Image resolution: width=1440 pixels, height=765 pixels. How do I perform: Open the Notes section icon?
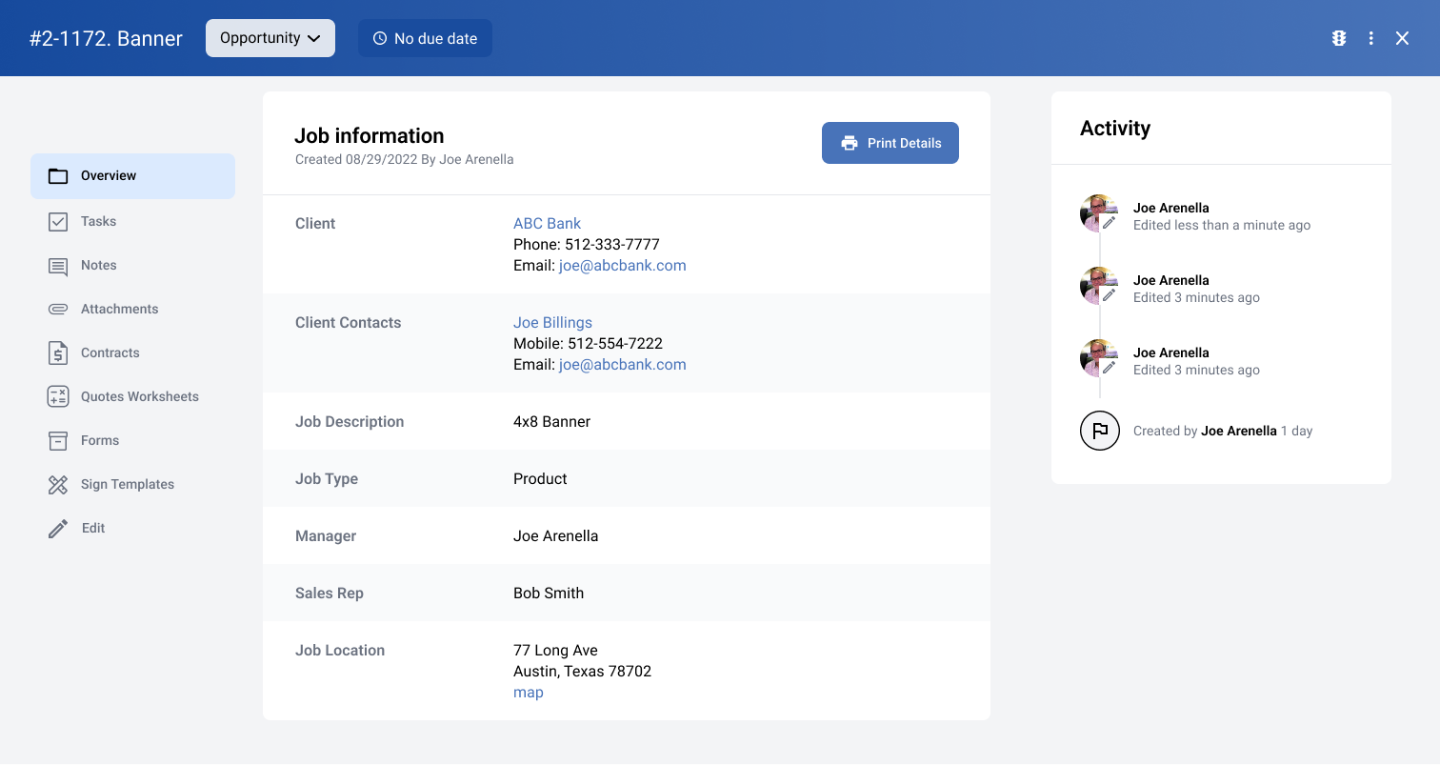[x=58, y=265]
